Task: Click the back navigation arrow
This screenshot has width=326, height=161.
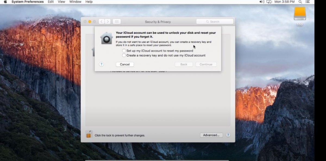Action: [101, 21]
